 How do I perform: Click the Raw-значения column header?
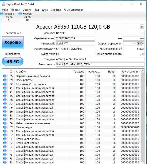coord(130,72)
